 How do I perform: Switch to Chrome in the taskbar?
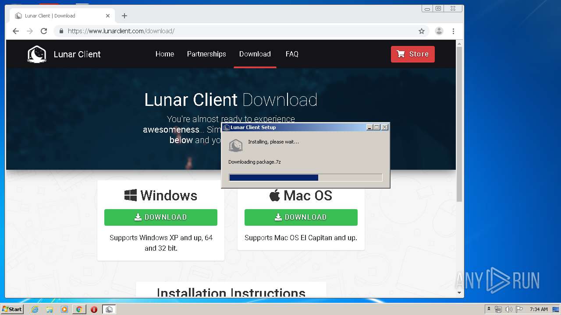(x=79, y=309)
